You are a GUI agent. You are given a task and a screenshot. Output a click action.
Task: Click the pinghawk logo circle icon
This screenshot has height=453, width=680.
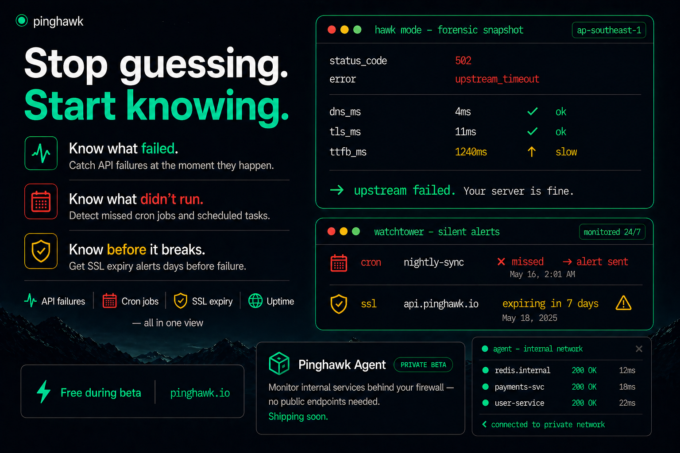[22, 21]
